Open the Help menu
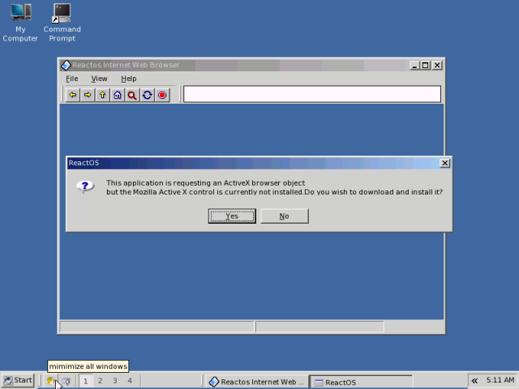 128,79
